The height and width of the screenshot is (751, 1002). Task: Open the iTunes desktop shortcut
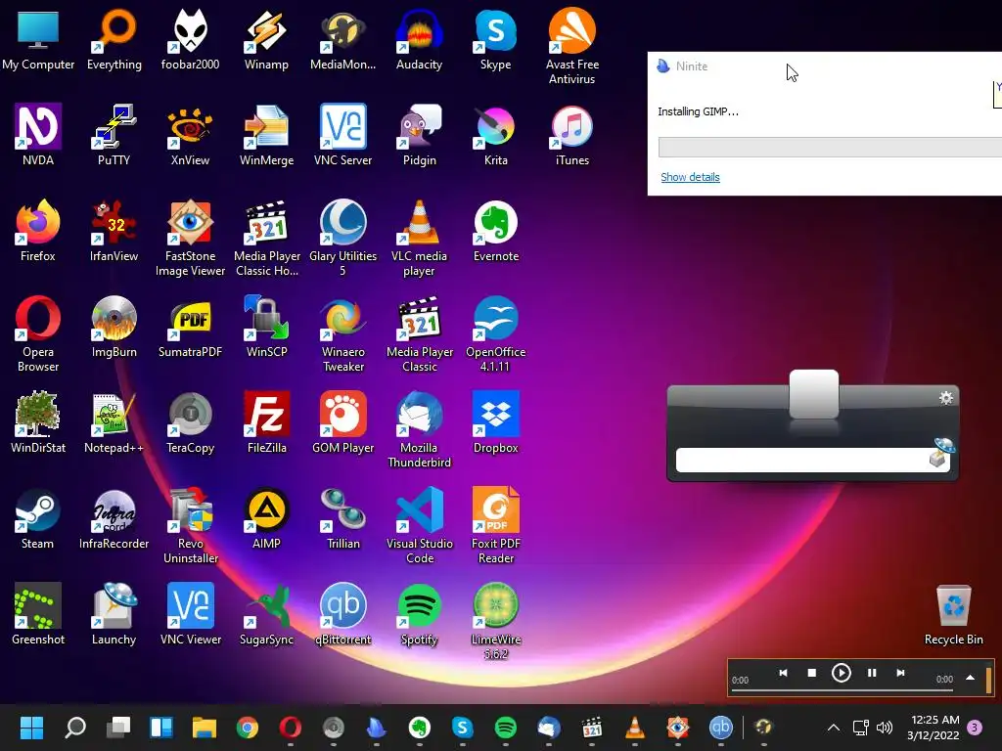point(571,135)
